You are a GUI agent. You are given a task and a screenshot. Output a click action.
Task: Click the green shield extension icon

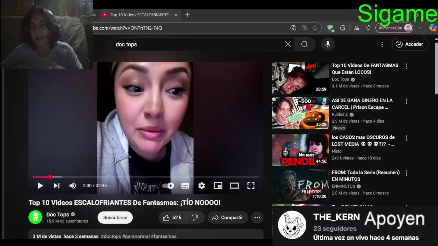coord(330,28)
